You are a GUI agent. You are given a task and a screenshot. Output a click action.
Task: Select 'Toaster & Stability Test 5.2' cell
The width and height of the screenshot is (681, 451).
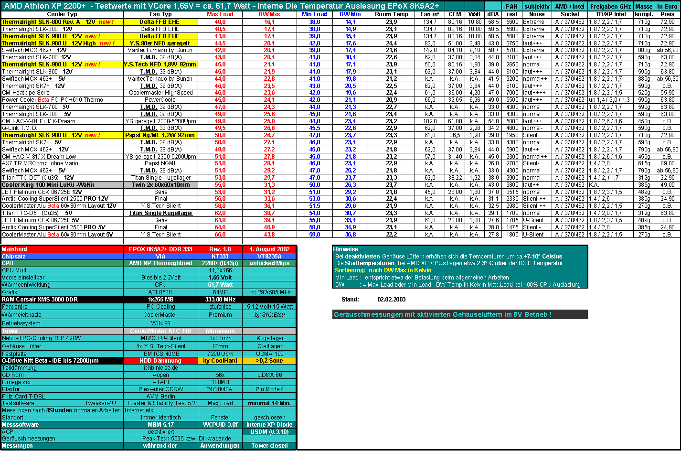[160, 403]
